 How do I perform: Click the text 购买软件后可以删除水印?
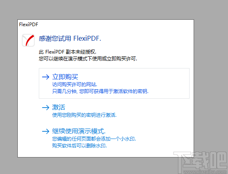click(79, 145)
